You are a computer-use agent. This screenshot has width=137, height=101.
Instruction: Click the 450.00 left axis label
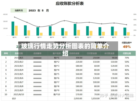point(5,14)
